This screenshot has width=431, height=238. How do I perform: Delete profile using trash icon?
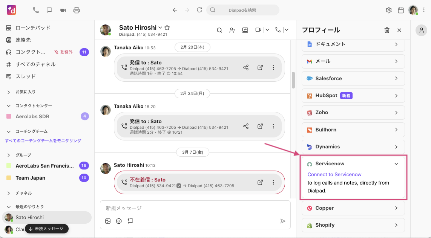click(387, 30)
